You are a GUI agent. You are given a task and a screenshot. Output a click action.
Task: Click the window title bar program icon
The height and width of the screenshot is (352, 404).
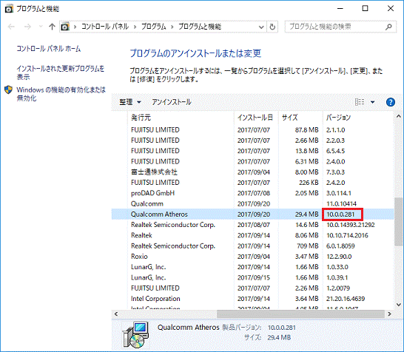tap(9, 9)
